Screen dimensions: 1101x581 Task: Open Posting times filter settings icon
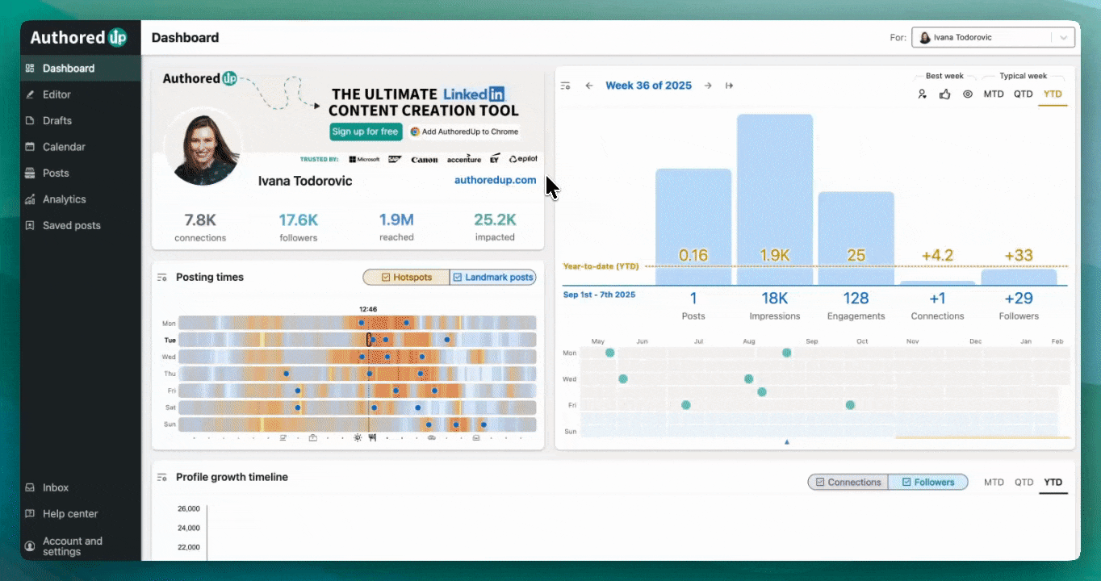tap(161, 278)
